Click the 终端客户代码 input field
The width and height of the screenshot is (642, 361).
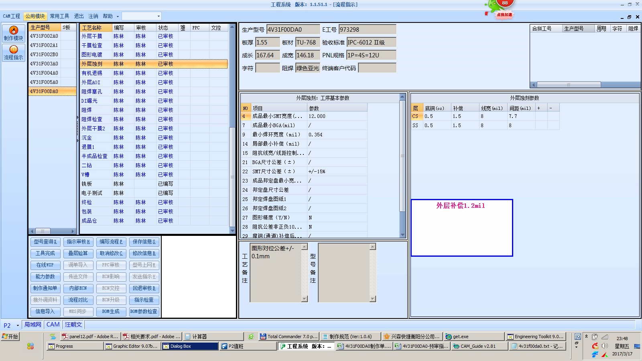pos(377,68)
